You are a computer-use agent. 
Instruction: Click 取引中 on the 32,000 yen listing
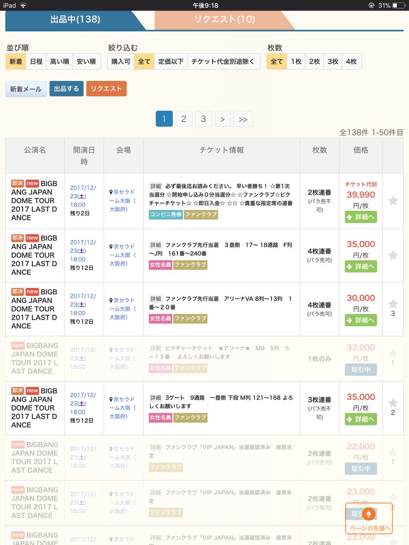361,370
